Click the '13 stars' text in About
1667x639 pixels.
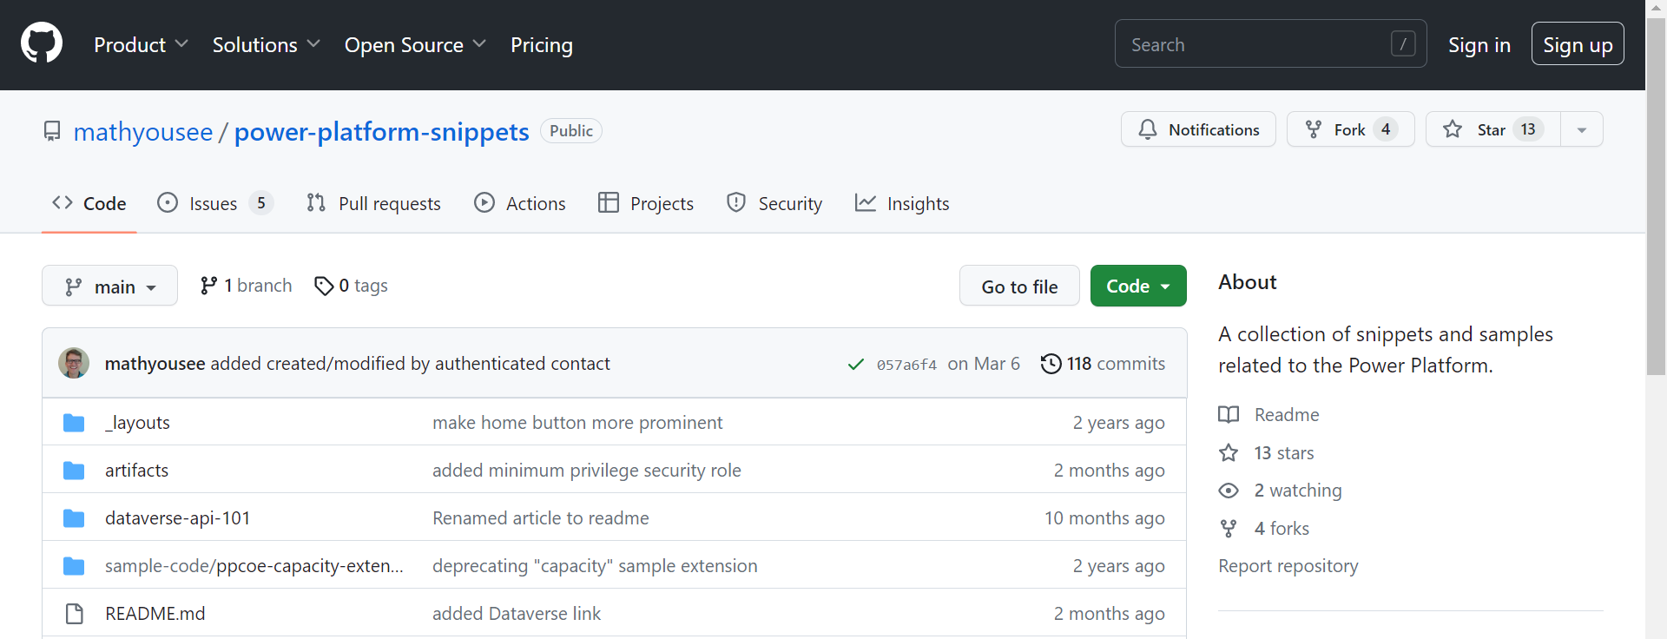[x=1284, y=453]
